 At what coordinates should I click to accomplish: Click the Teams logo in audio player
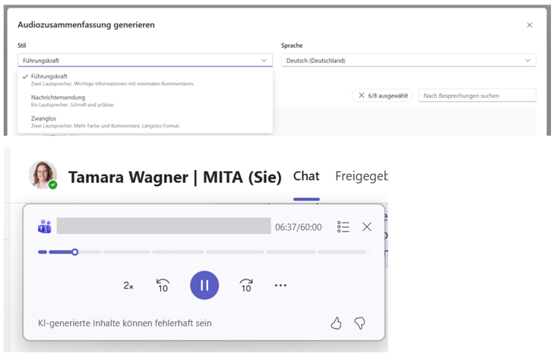click(45, 226)
